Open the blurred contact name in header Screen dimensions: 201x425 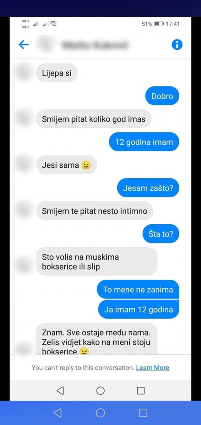coord(95,45)
